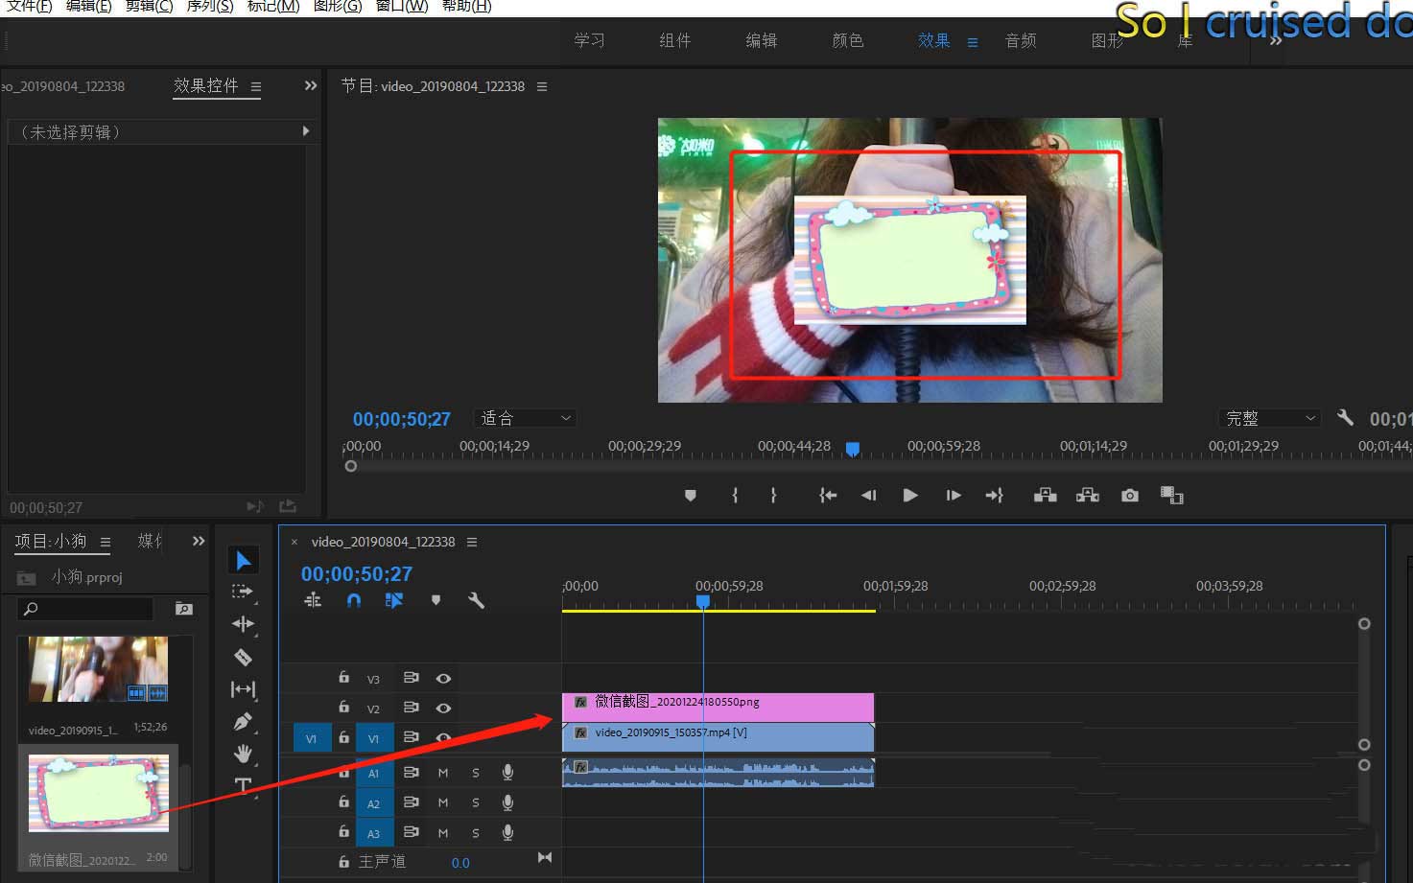Open playback resolution dropdown 完整

tap(1270, 418)
